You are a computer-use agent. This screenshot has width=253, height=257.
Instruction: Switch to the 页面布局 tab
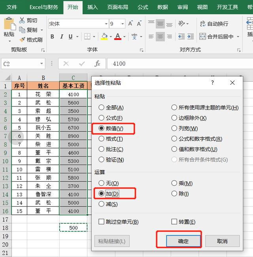pyautogui.click(x=117, y=7)
